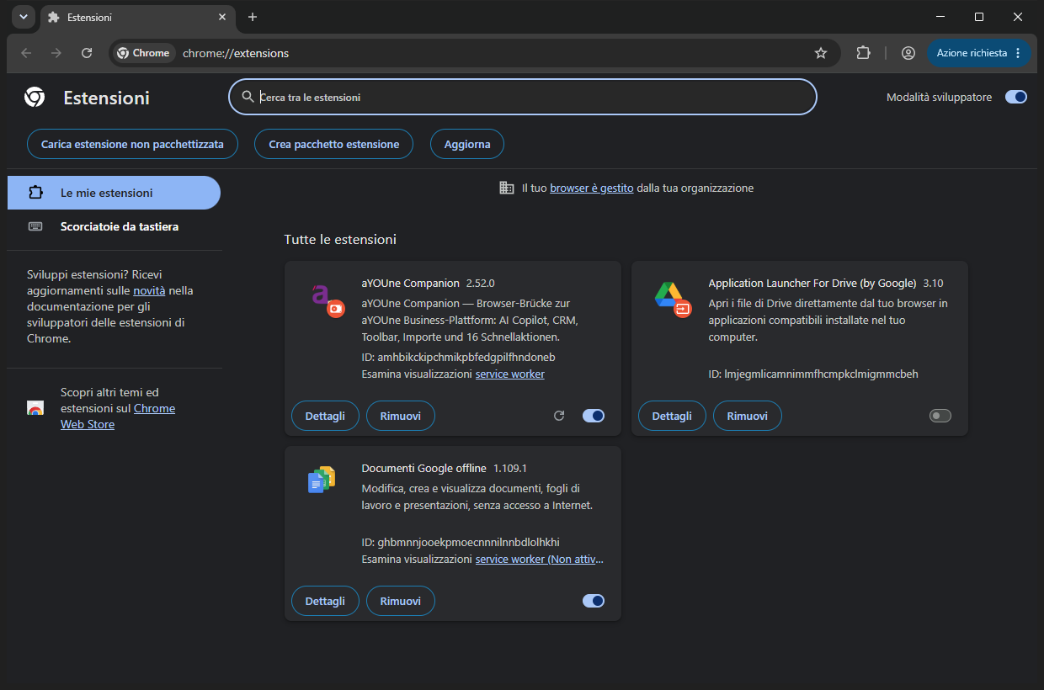Viewport: 1044px width, 690px height.
Task: Click Rimuovi for Application Launcher For Drive
Action: tap(748, 416)
